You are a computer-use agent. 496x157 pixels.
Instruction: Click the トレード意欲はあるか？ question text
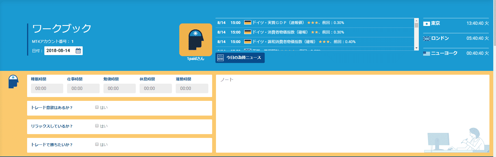click(x=52, y=108)
